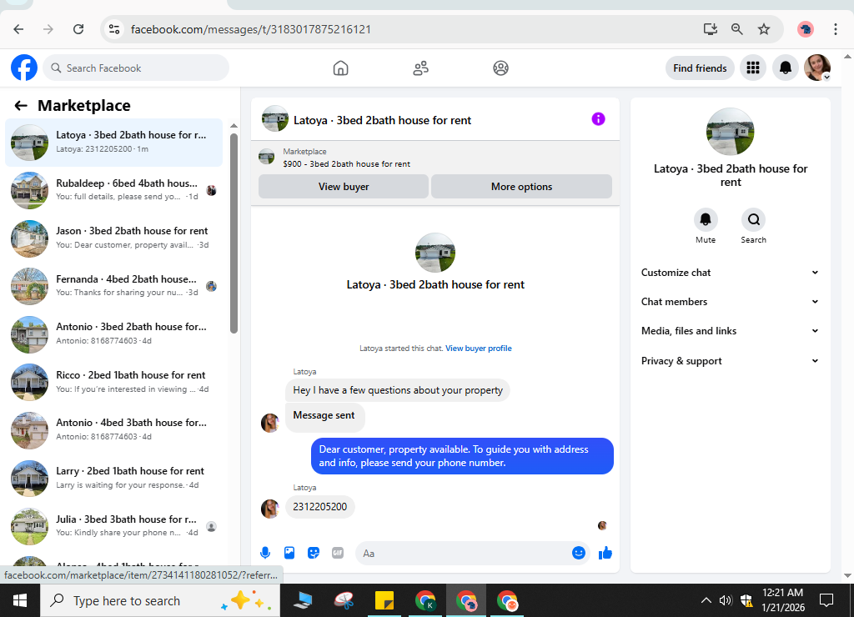Viewport: 854px width, 617px height.
Task: Click the house thumbnail in right panel
Action: coord(730,132)
